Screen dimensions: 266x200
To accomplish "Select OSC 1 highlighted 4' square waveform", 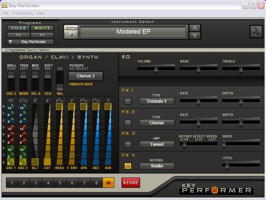I will tap(11, 162).
